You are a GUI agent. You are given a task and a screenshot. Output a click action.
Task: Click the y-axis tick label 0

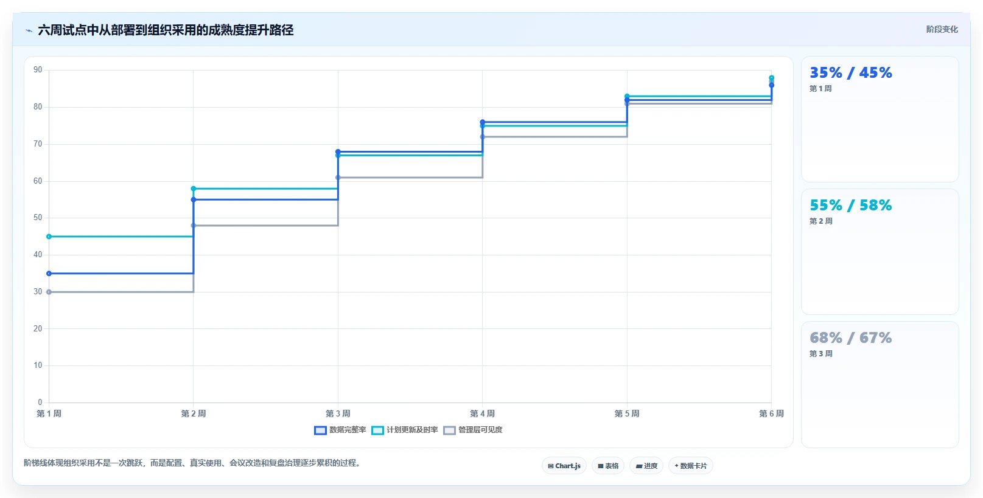click(x=40, y=403)
